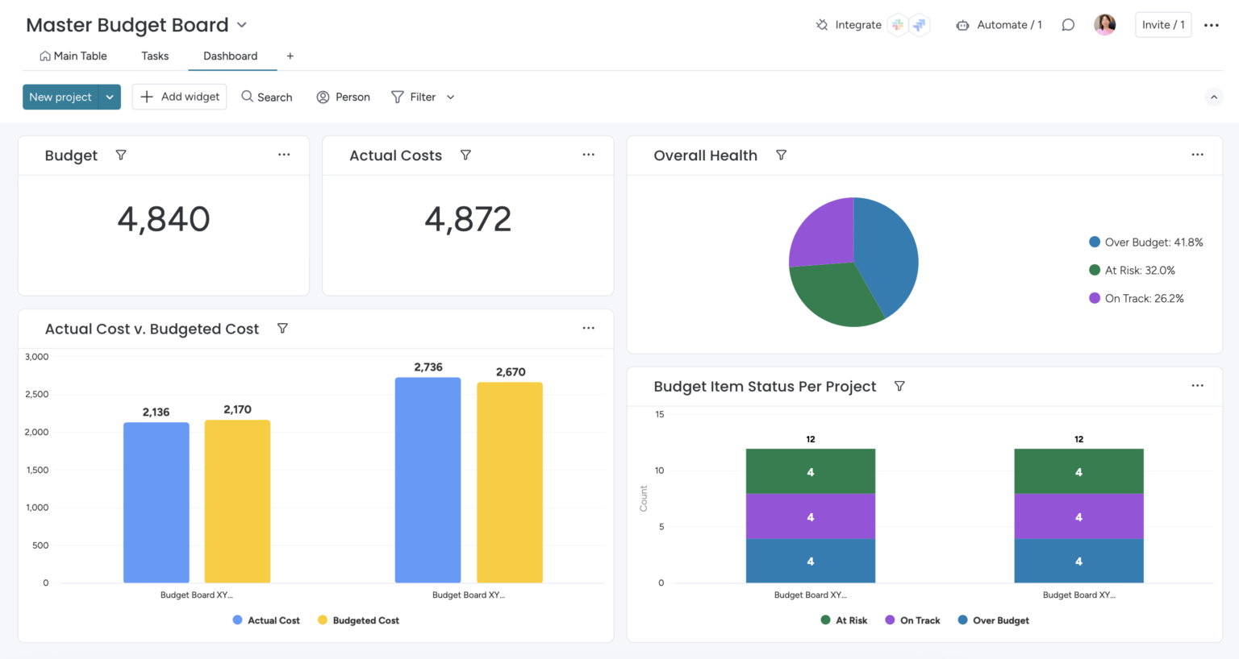Toggle On Track legend in status chart

click(912, 620)
